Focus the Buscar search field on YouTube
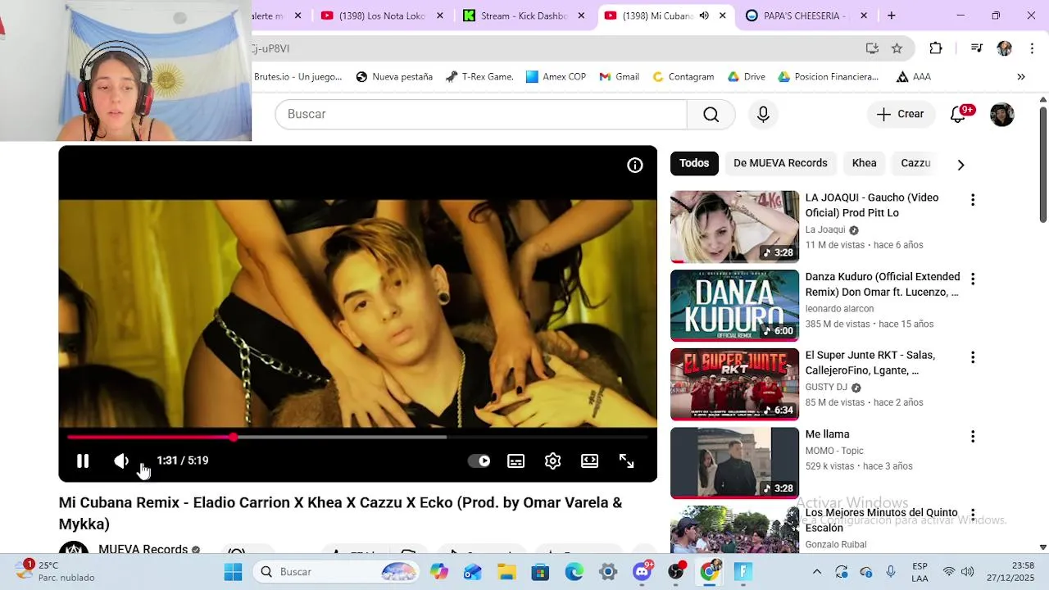This screenshot has width=1049, height=590. (481, 114)
